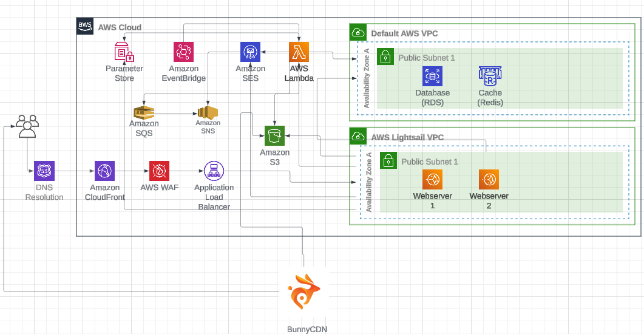Select the Amazon S3 bucket icon
The width and height of the screenshot is (644, 334).
click(274, 136)
